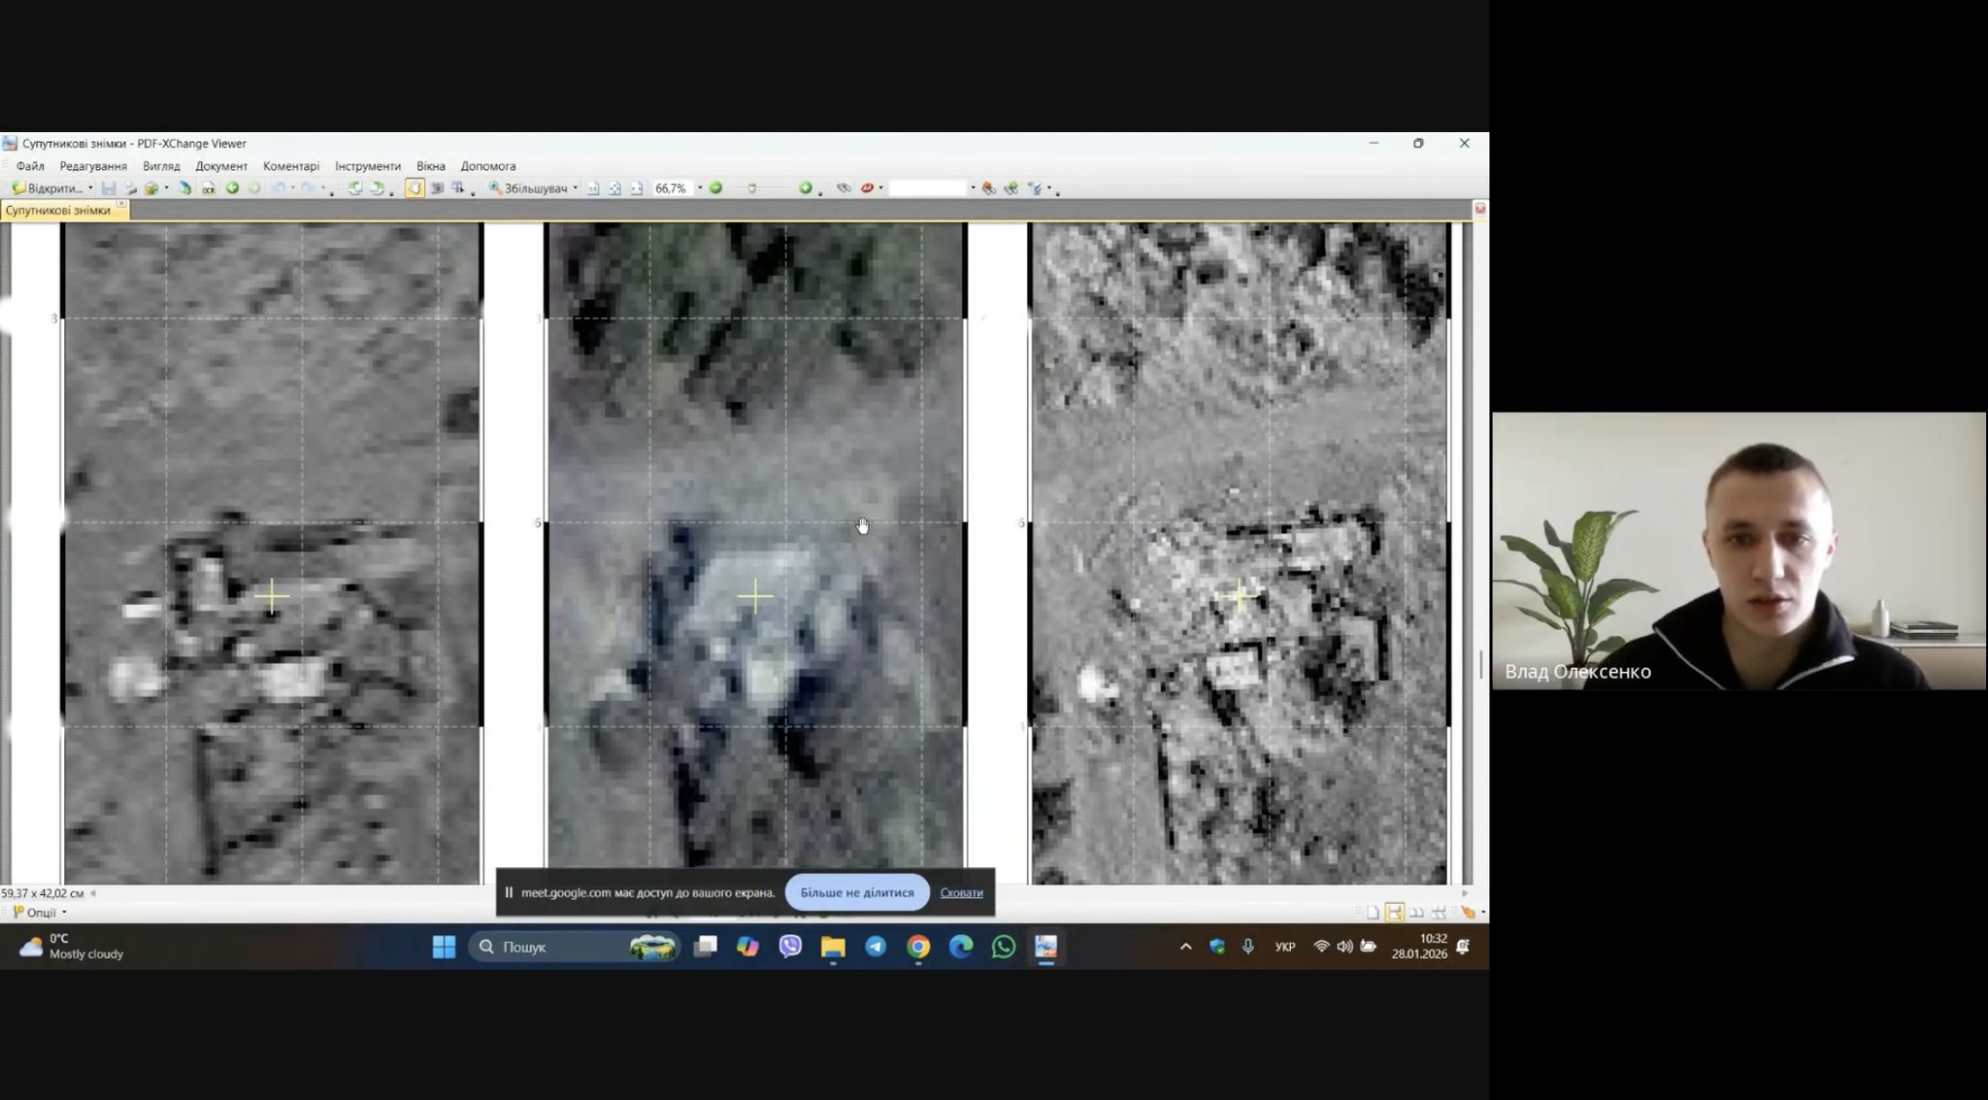Screen dimensions: 1988x1100
Task: Click the Actual Size zoom icon
Action: coord(593,188)
